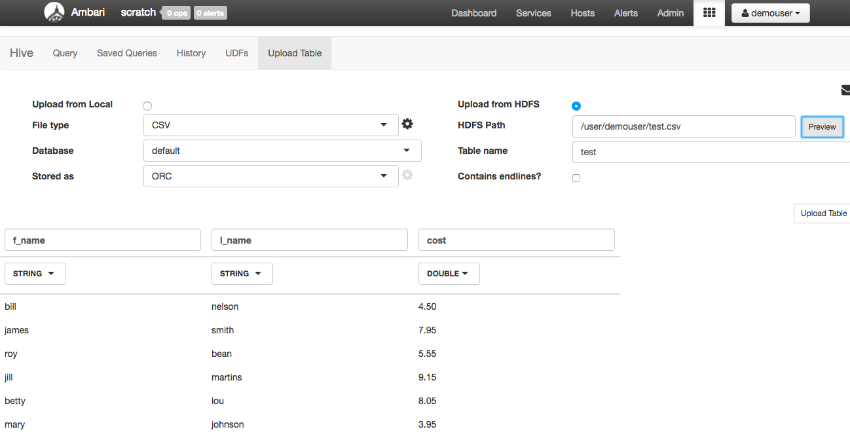The height and width of the screenshot is (444, 850).
Task: Open the CSV file type settings gear
Action: [x=407, y=123]
